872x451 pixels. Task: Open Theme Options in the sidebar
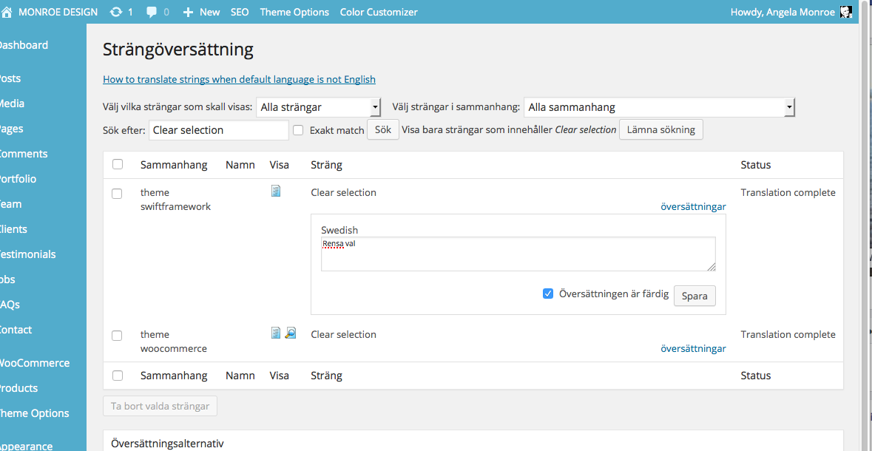(35, 413)
